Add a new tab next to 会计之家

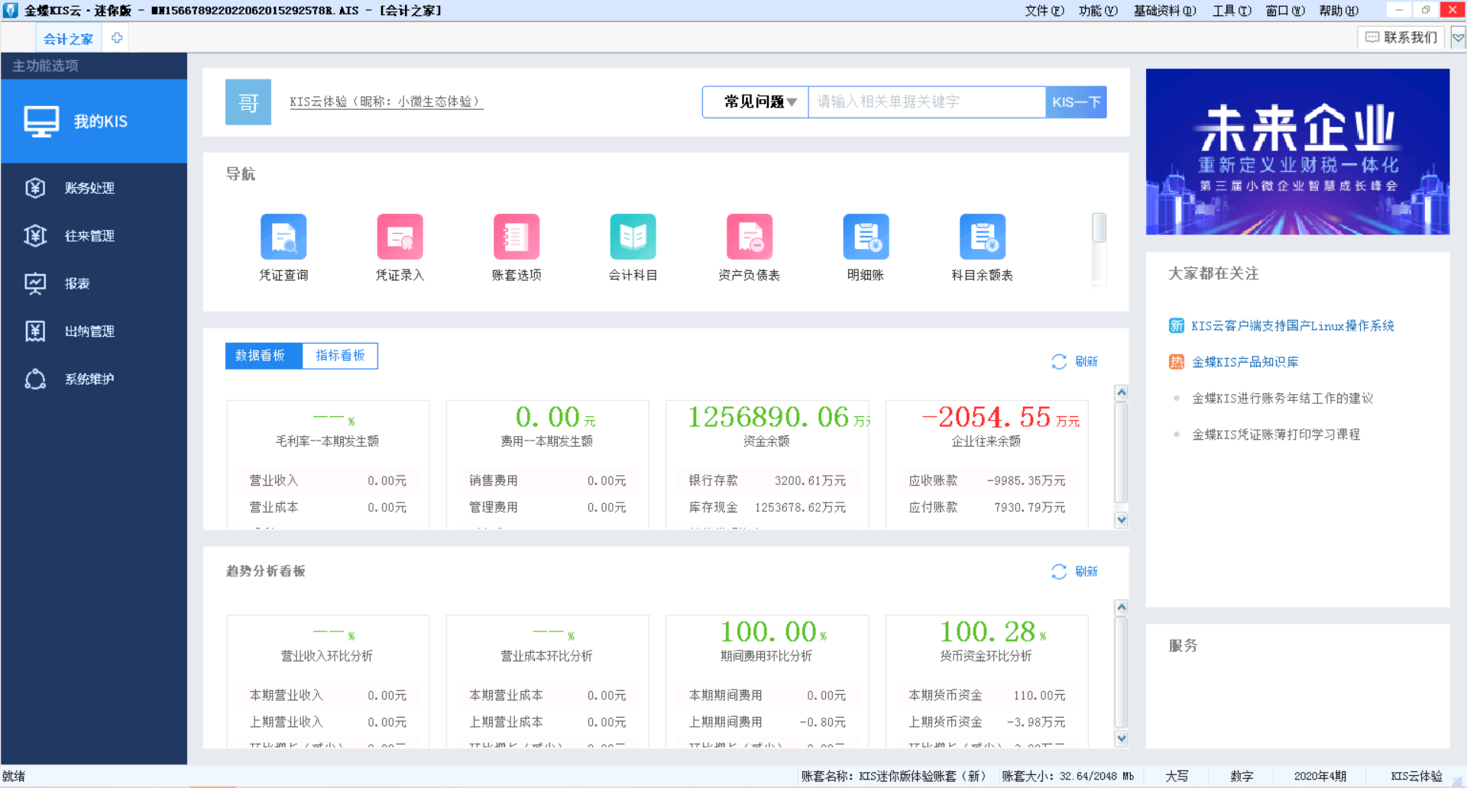[117, 38]
